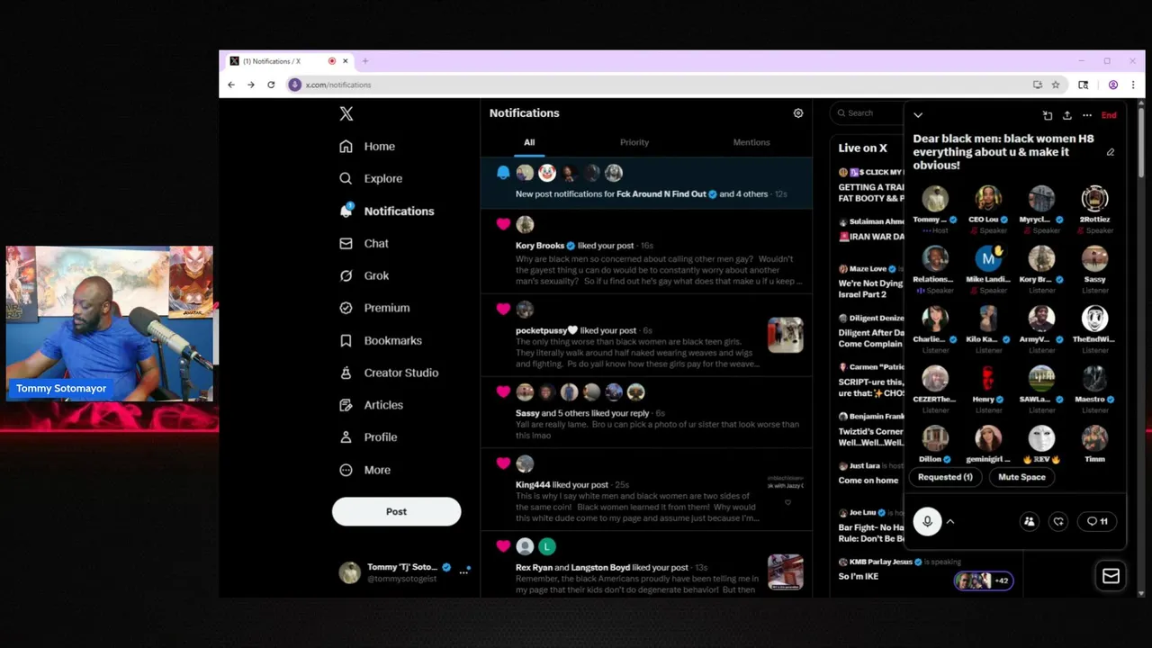Click the Space reactions heart icon

click(1058, 521)
